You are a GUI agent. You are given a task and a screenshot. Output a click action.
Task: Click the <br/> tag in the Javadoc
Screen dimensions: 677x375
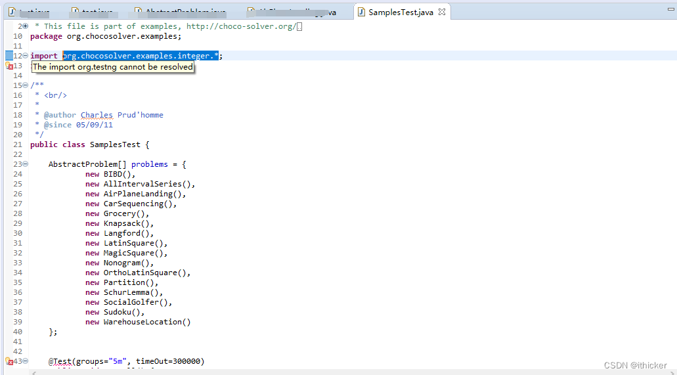coord(55,95)
